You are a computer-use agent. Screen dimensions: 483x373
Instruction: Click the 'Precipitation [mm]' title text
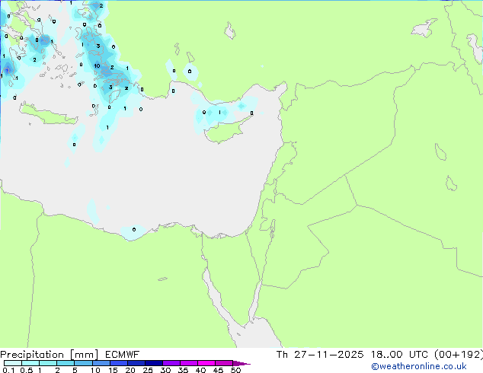coord(50,355)
